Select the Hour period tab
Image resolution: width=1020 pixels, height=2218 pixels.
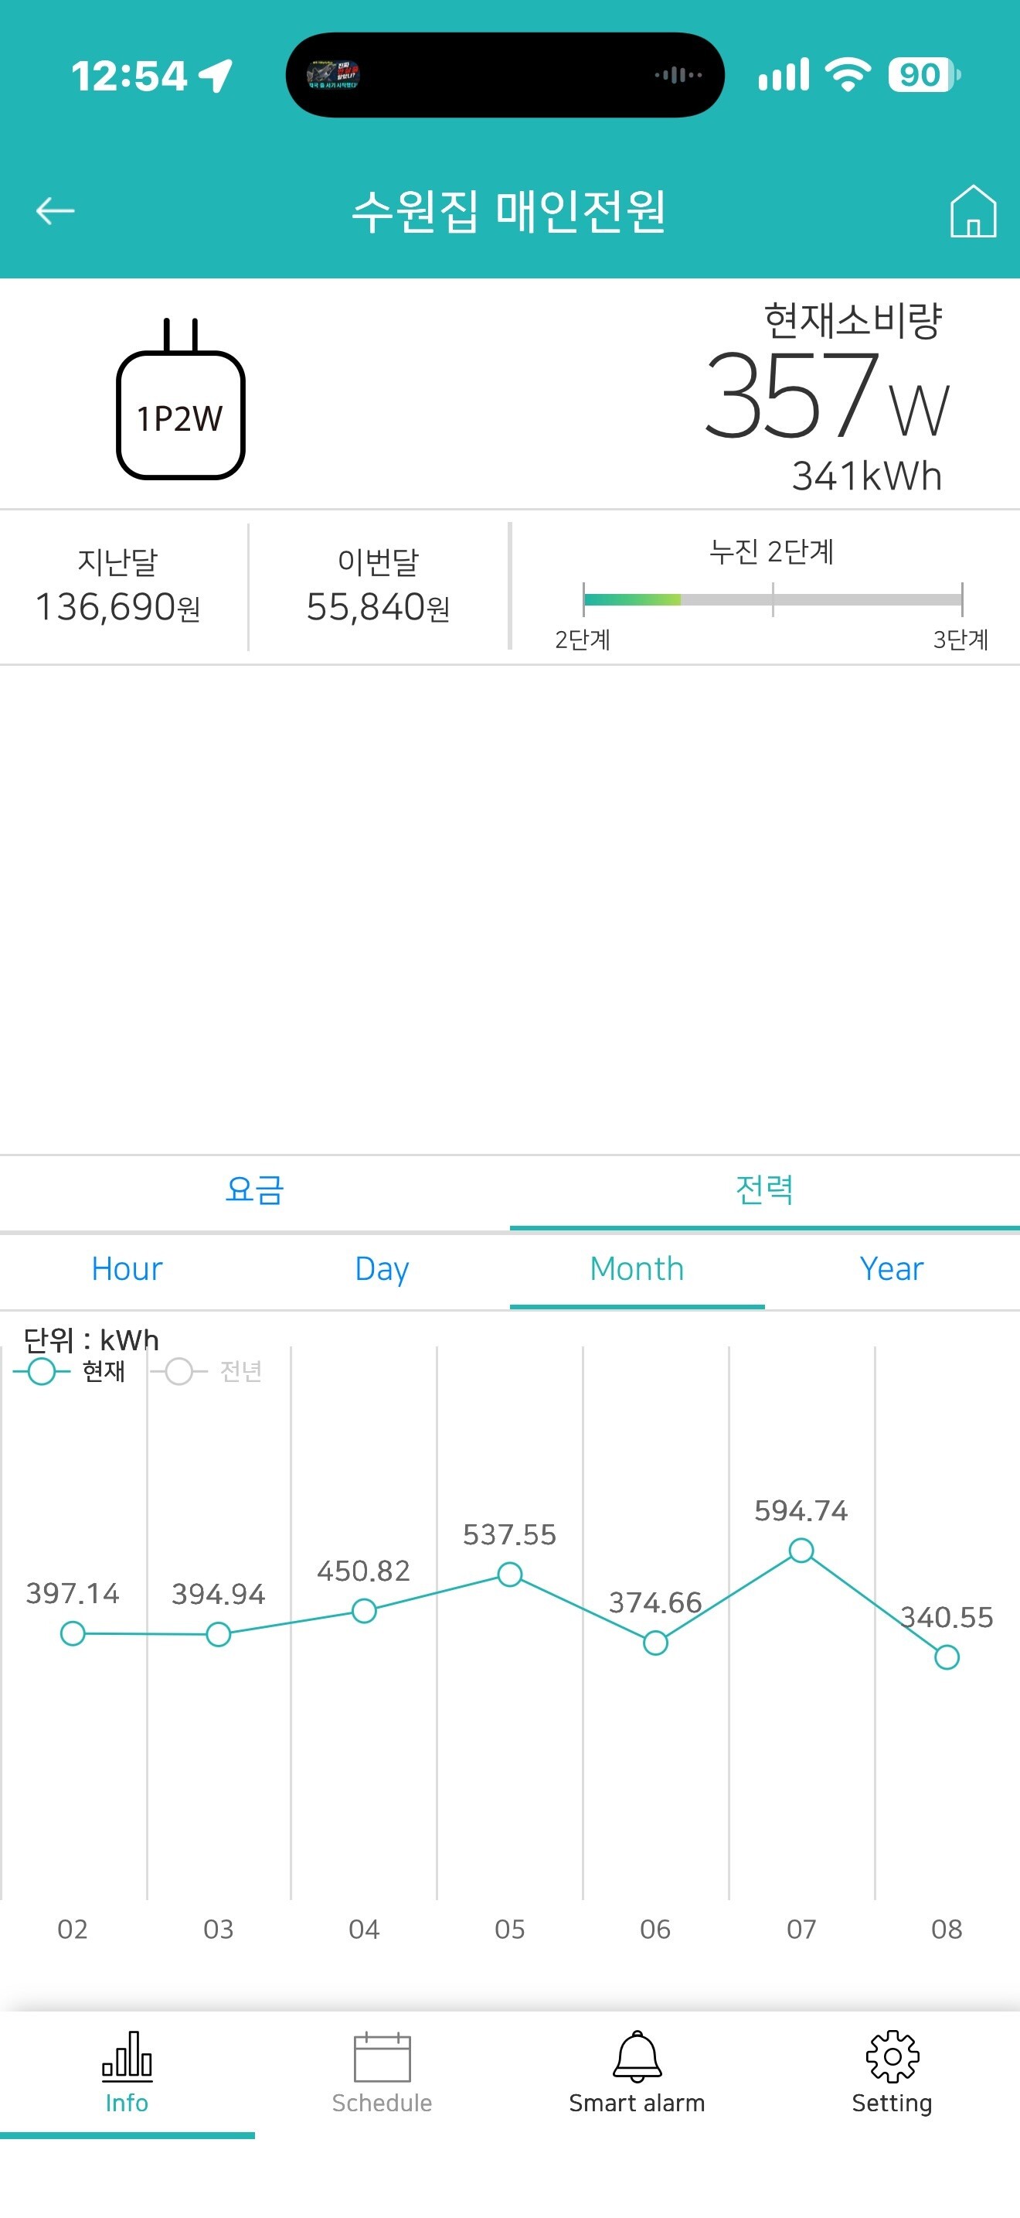127,1269
